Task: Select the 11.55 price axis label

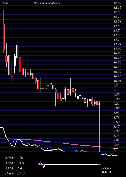Action: (x=118, y=35)
